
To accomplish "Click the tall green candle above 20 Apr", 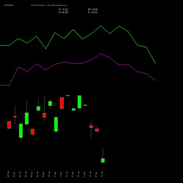I will (79, 102).
